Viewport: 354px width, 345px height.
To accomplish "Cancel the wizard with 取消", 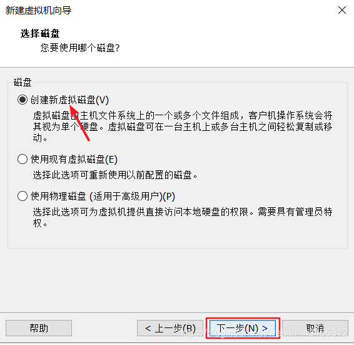I will pyautogui.click(x=315, y=328).
